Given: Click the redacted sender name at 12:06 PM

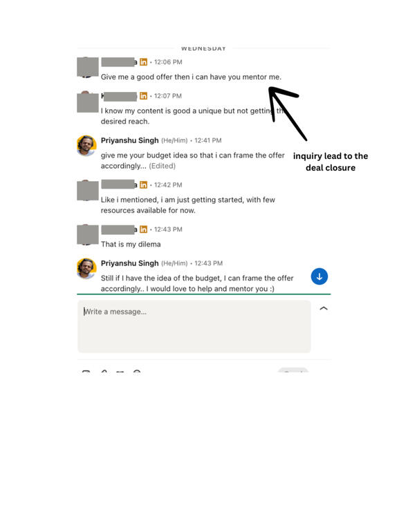Looking at the screenshot, I should pos(119,62).
